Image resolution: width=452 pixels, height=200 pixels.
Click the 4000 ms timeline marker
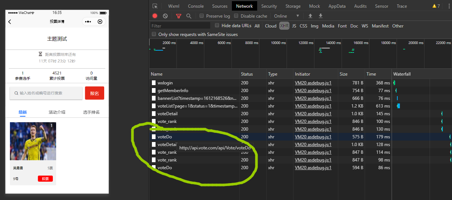pyautogui.click(x=196, y=43)
